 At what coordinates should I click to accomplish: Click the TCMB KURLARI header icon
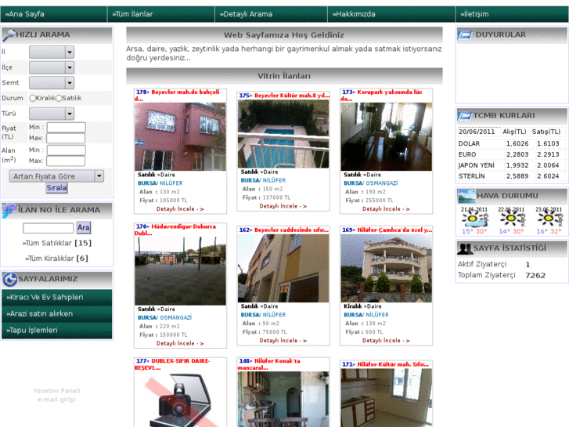pos(464,115)
